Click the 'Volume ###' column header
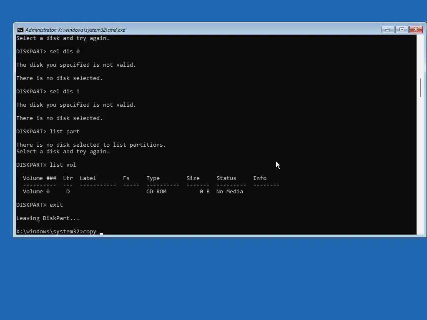The height and width of the screenshot is (320, 427). click(x=40, y=178)
